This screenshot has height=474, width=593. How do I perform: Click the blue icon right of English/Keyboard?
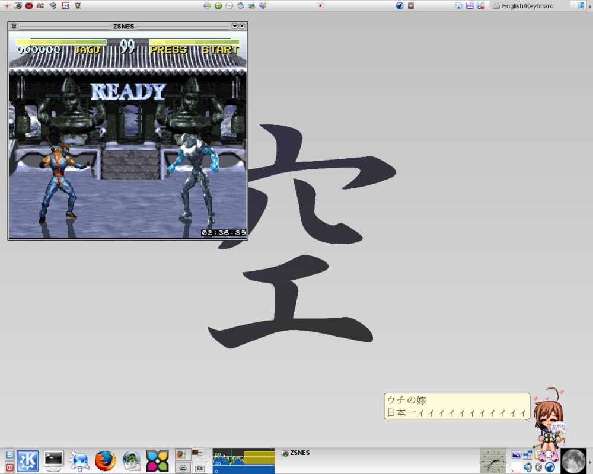click(581, 6)
